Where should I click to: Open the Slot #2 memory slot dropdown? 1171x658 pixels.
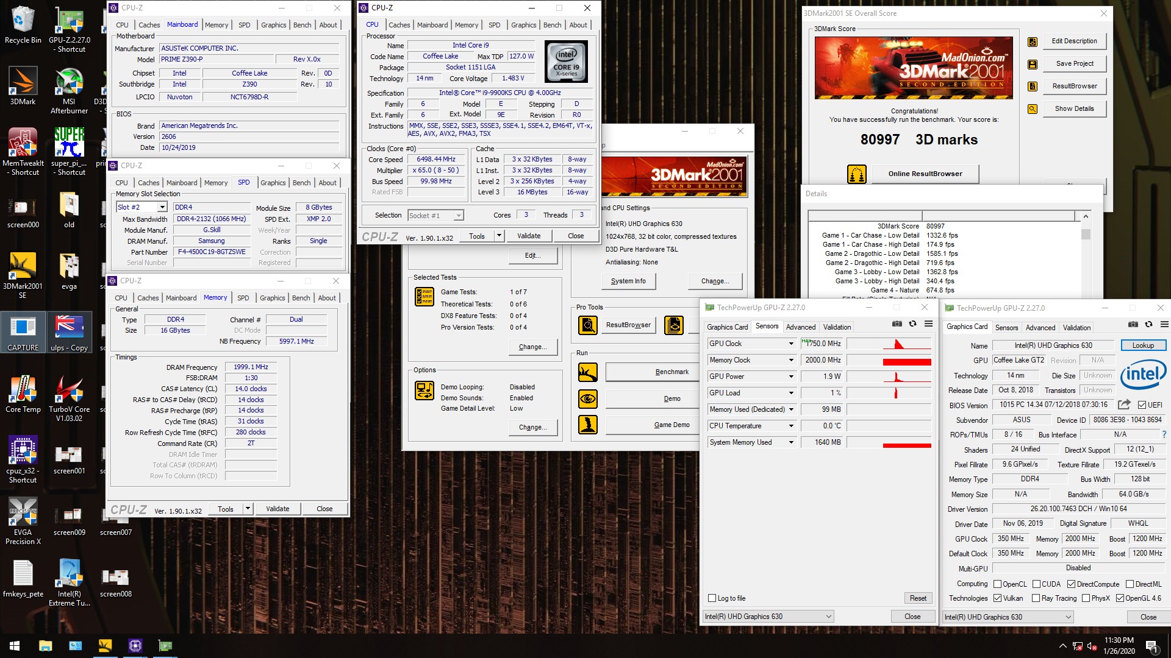coord(162,207)
